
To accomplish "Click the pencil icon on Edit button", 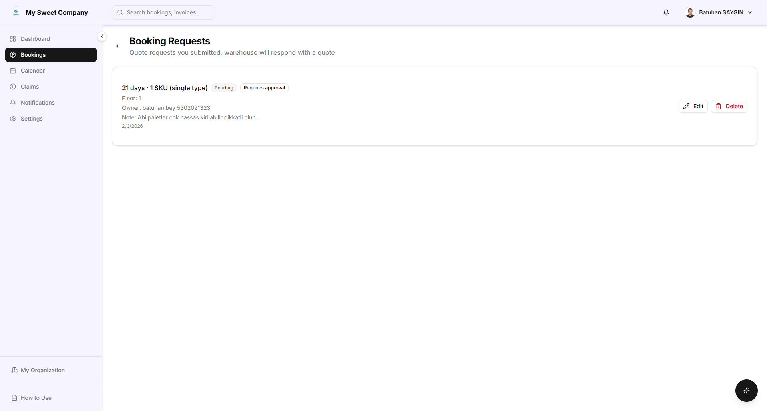I will pos(686,106).
